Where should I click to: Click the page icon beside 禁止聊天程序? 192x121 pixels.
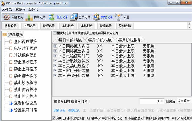coord(11,76)
